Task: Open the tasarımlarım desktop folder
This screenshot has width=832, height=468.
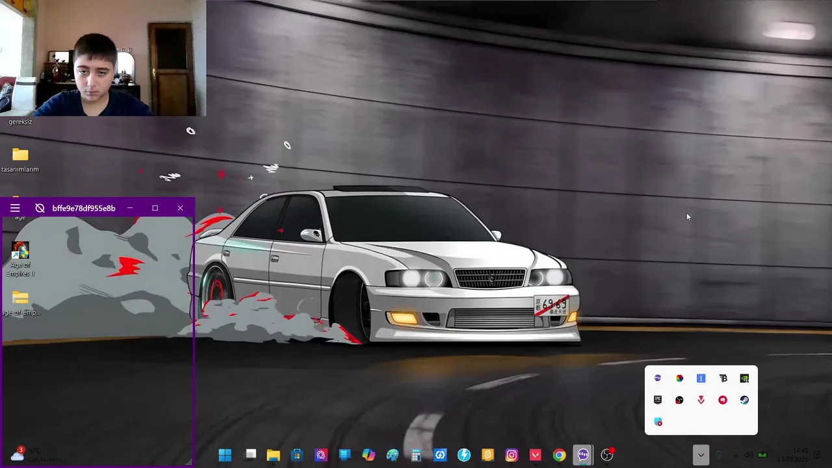Action: point(20,160)
